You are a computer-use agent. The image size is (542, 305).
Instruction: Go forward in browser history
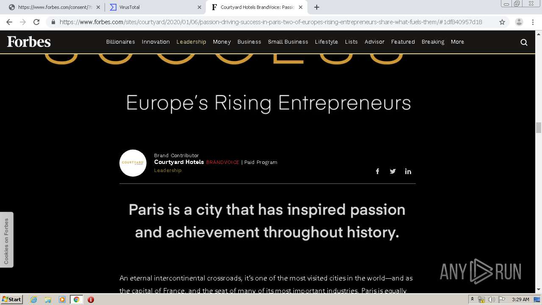[23, 22]
